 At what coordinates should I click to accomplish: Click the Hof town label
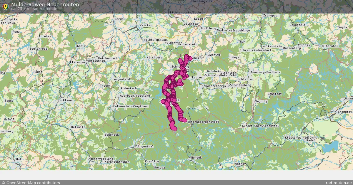click(19, 159)
